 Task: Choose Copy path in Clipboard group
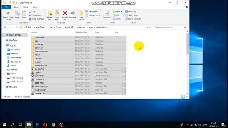point(35,15)
